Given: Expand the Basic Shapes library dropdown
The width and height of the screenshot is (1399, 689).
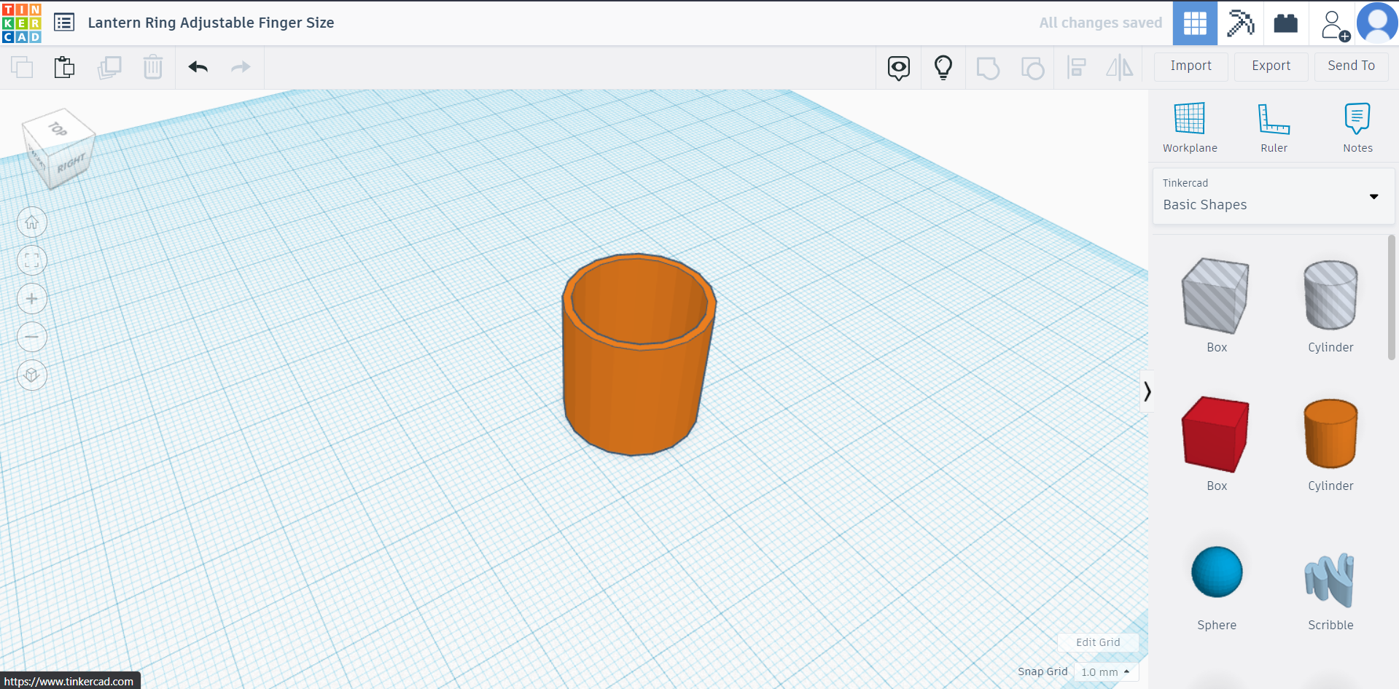Looking at the screenshot, I should pyautogui.click(x=1273, y=196).
